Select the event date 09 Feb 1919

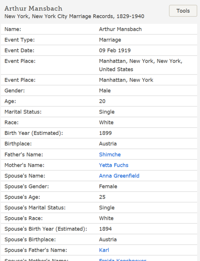[x=115, y=50]
